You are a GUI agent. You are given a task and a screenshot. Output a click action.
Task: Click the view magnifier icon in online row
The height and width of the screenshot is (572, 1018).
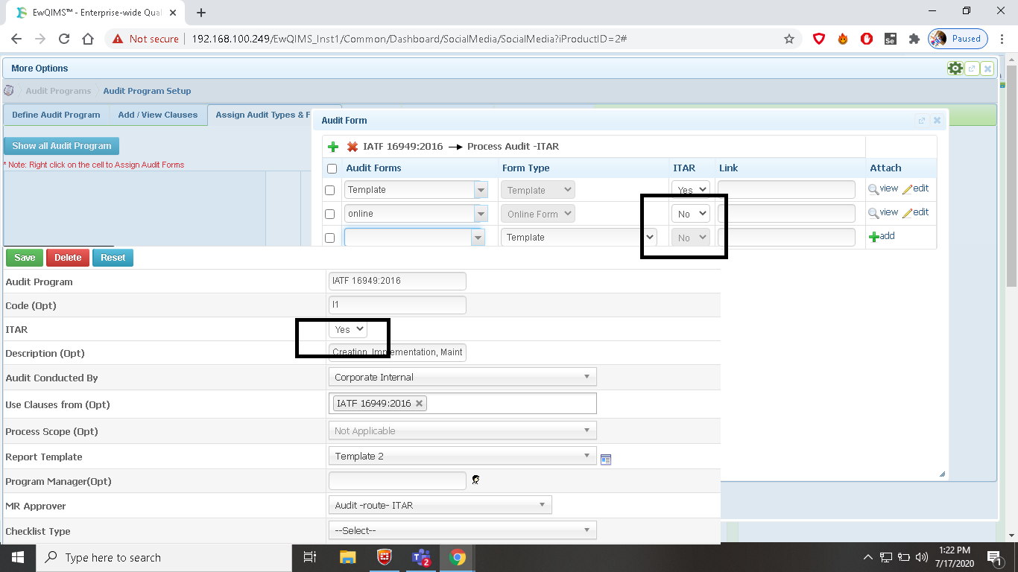873,213
